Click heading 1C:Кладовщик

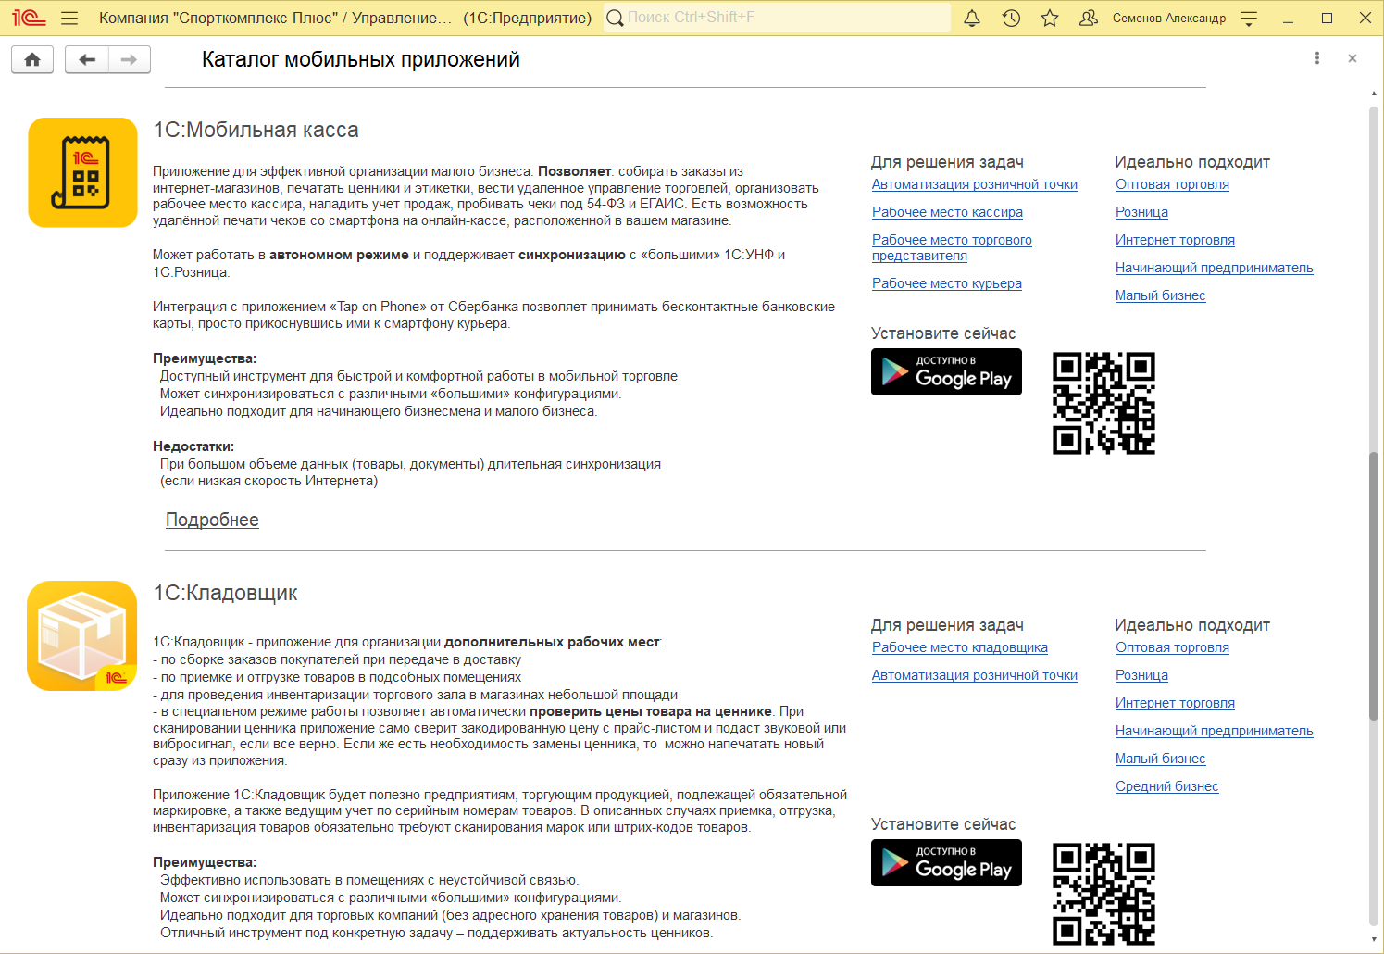(x=225, y=593)
